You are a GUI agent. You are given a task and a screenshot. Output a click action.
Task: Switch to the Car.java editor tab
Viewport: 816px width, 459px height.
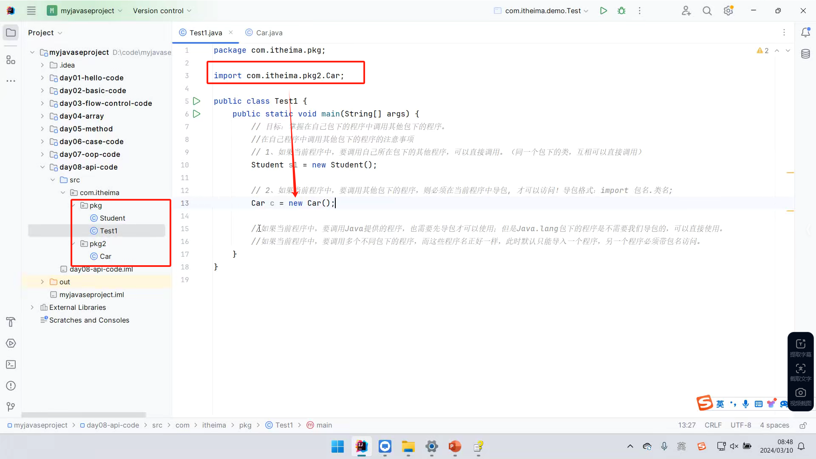269,33
